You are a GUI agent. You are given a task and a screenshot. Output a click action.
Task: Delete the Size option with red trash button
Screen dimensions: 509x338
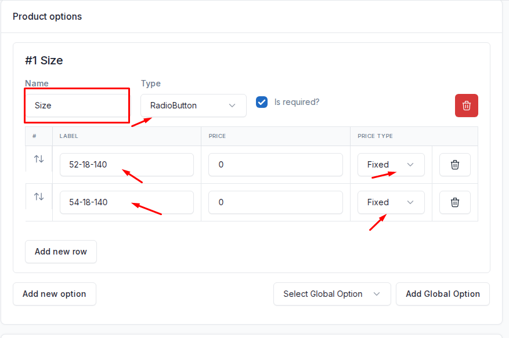(466, 106)
